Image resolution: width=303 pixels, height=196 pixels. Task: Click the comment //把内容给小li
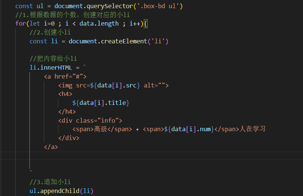(53, 59)
